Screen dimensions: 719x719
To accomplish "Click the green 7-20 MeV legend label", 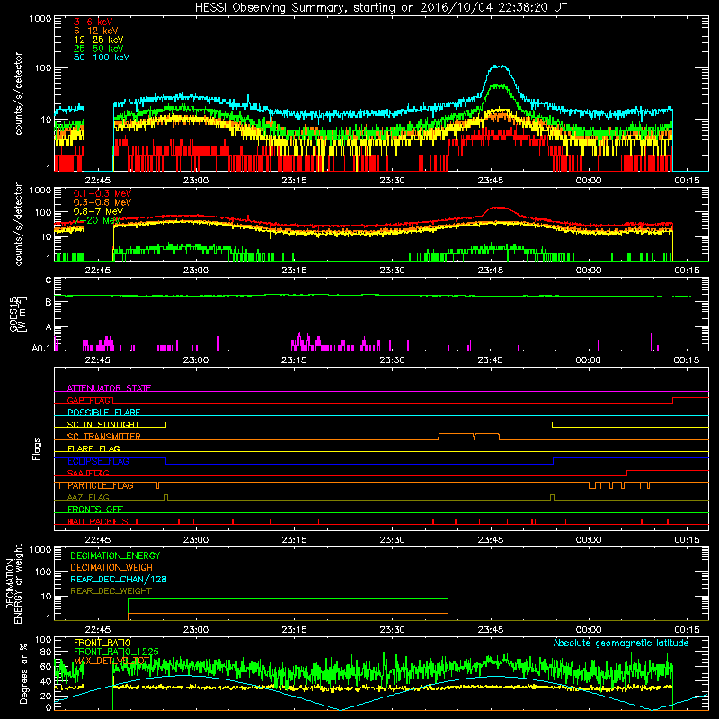I will click(96, 220).
